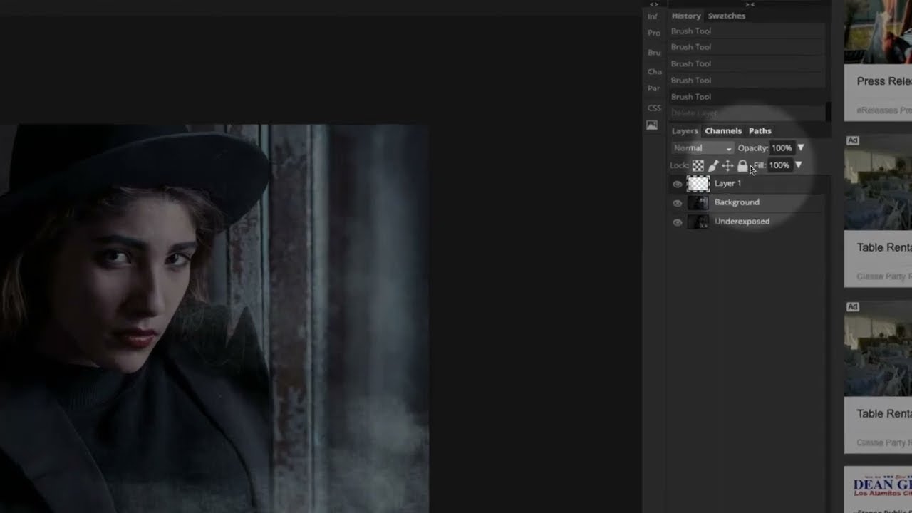Select the Background layer thumbnail
The image size is (912, 513).
tap(698, 203)
